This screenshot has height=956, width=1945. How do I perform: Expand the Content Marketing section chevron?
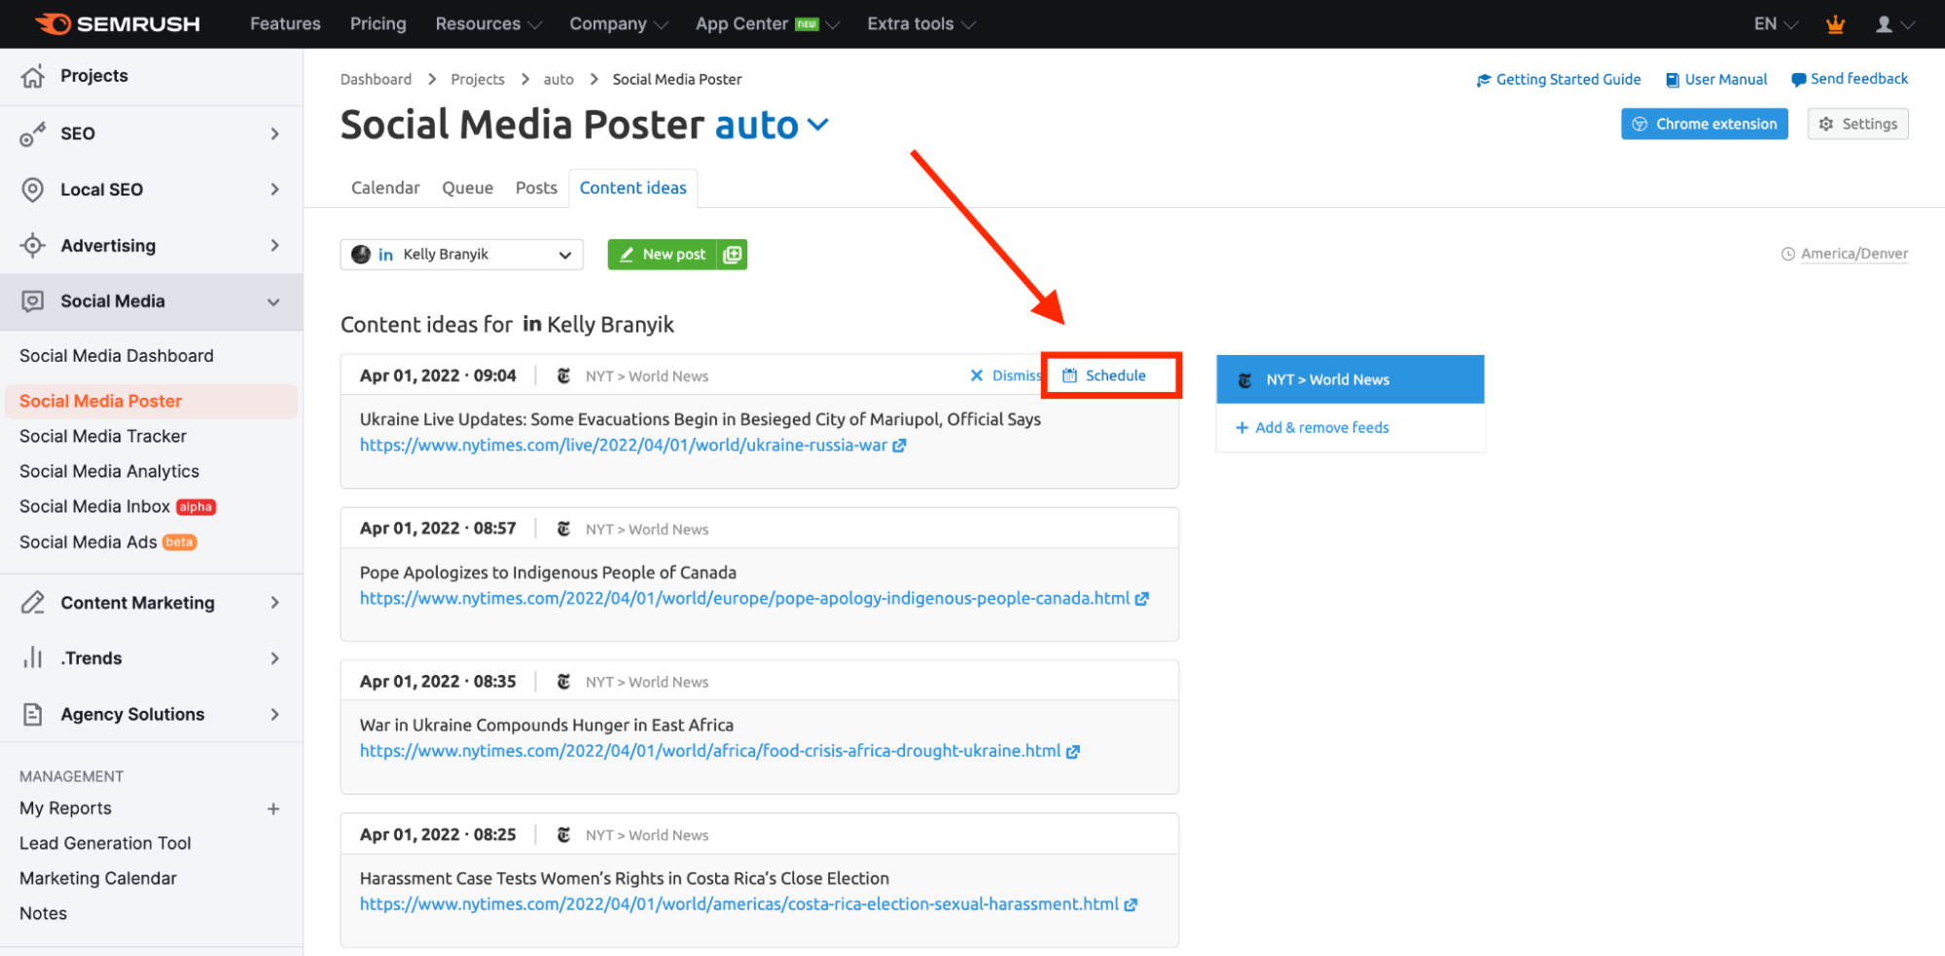pos(274,603)
